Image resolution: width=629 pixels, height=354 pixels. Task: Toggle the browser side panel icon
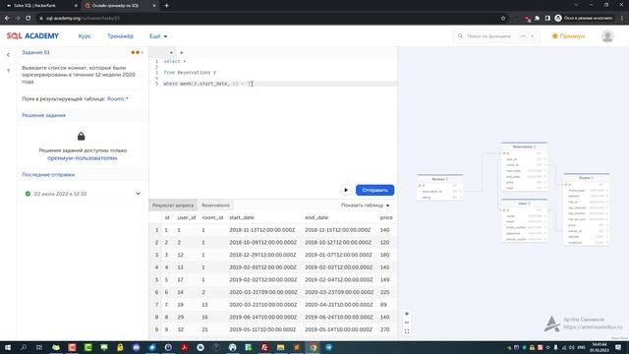click(547, 18)
